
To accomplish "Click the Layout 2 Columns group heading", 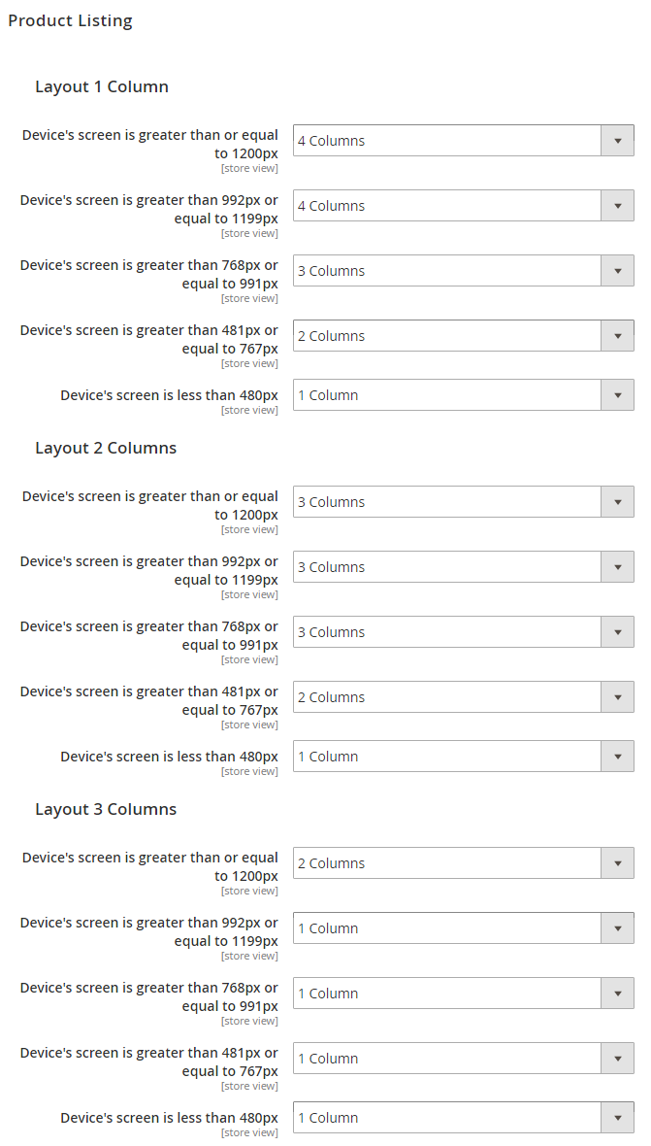I will (106, 448).
